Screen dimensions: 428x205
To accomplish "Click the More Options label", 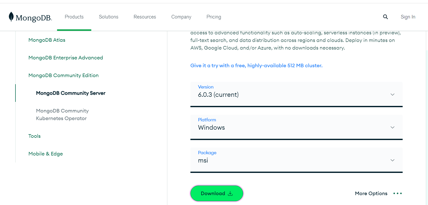I will [371, 193].
